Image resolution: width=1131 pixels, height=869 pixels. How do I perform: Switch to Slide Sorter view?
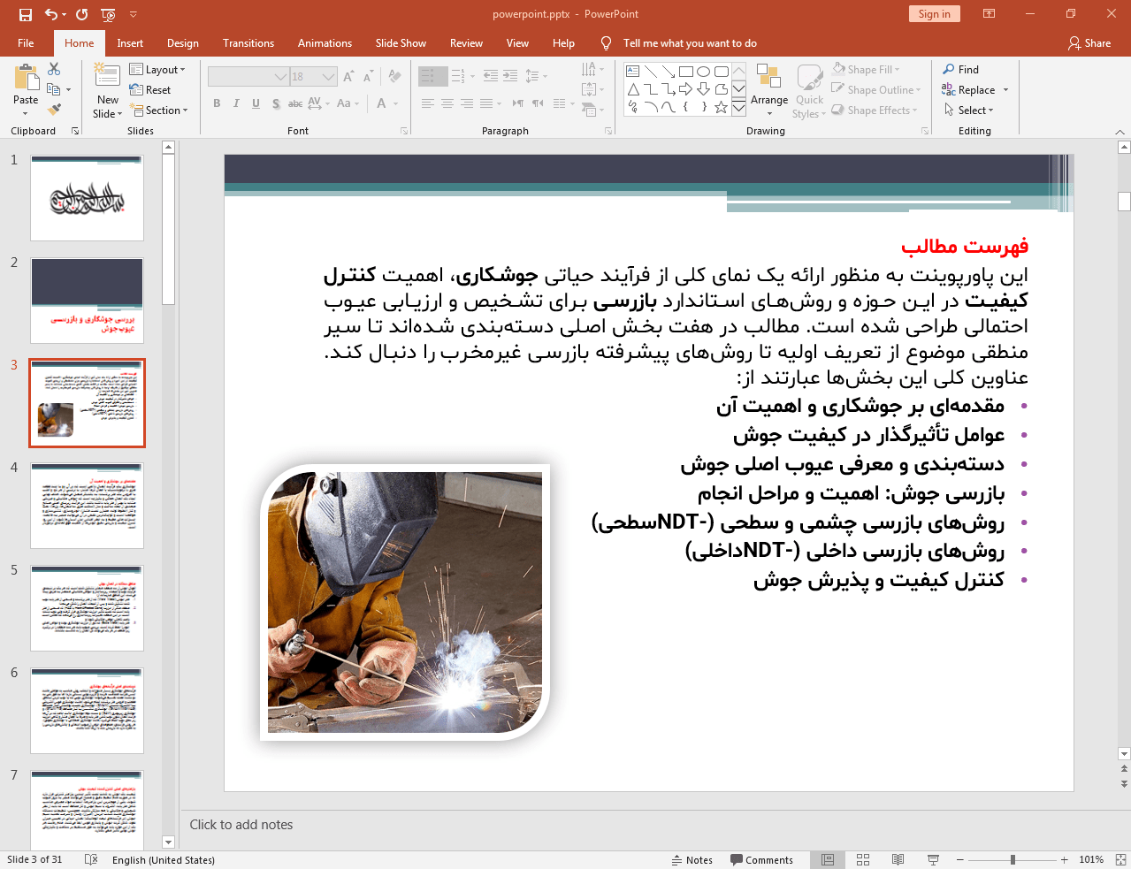[862, 858]
